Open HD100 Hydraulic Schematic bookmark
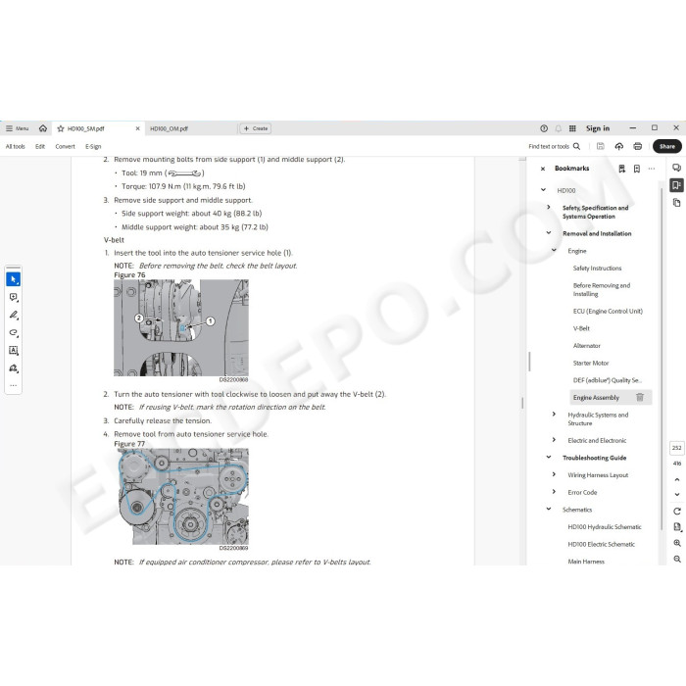 [605, 527]
